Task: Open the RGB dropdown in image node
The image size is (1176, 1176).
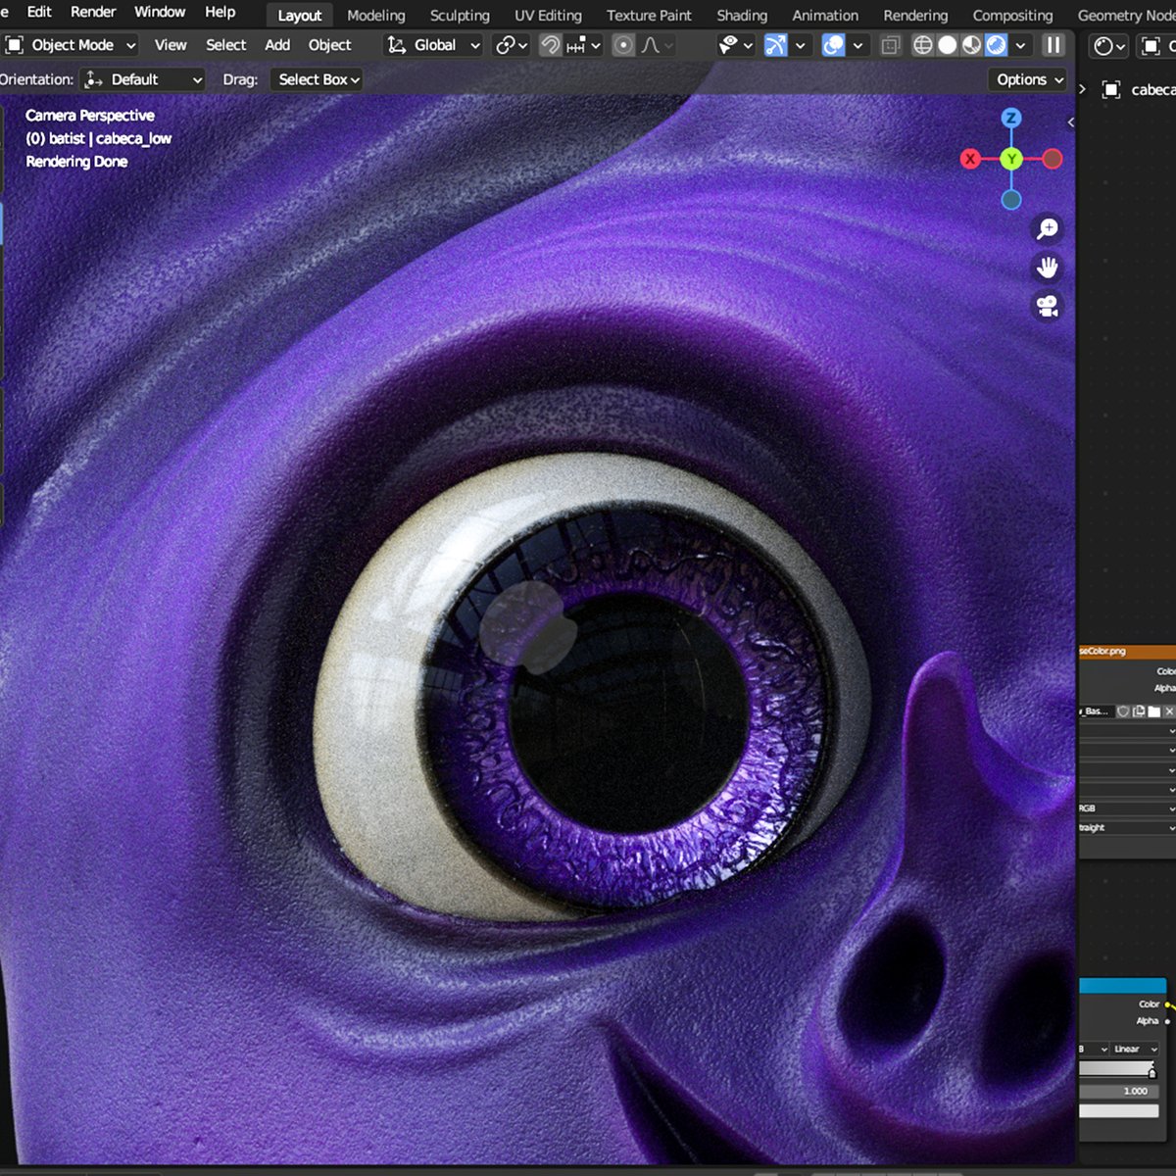Action: coord(1127,808)
